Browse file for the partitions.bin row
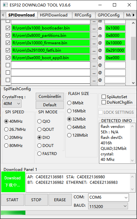The image size is (137, 219). (94, 36)
